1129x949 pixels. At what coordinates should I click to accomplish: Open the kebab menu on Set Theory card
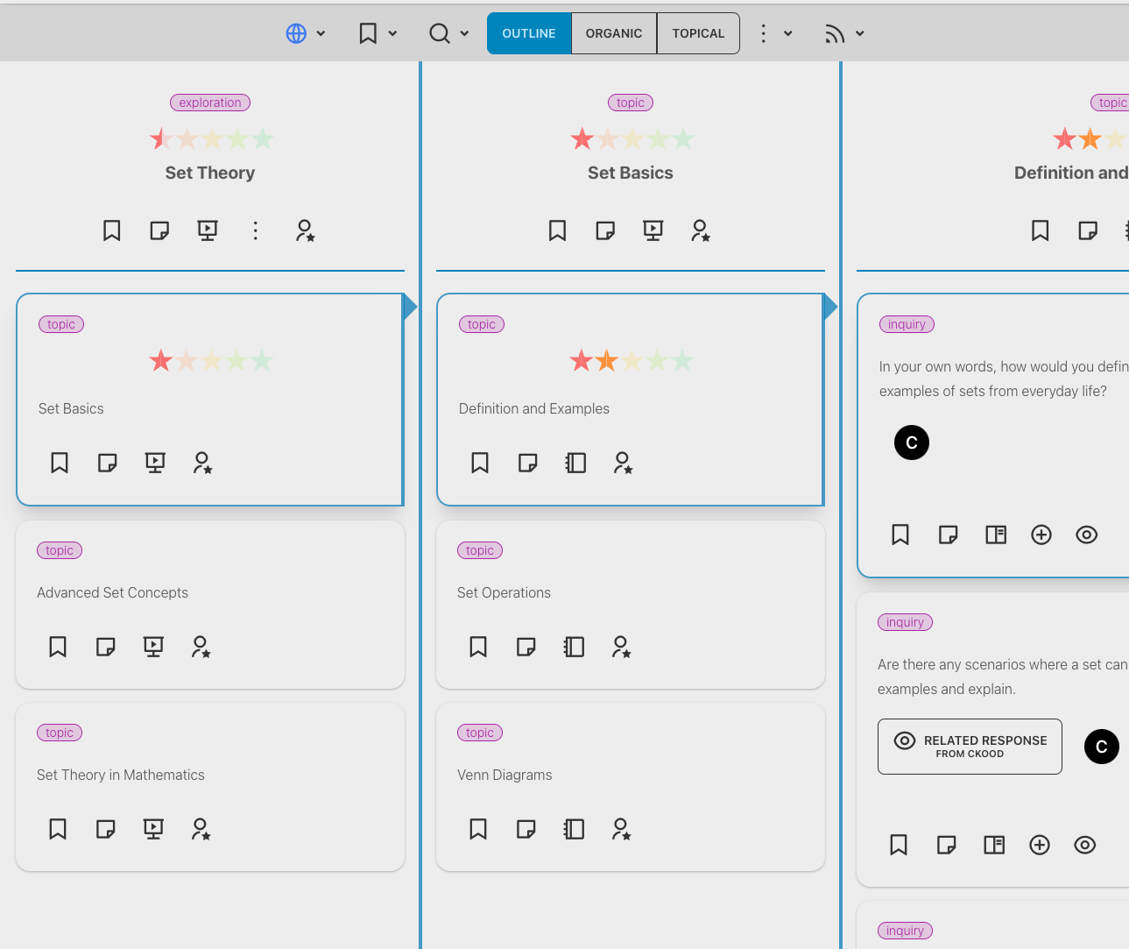click(x=255, y=230)
